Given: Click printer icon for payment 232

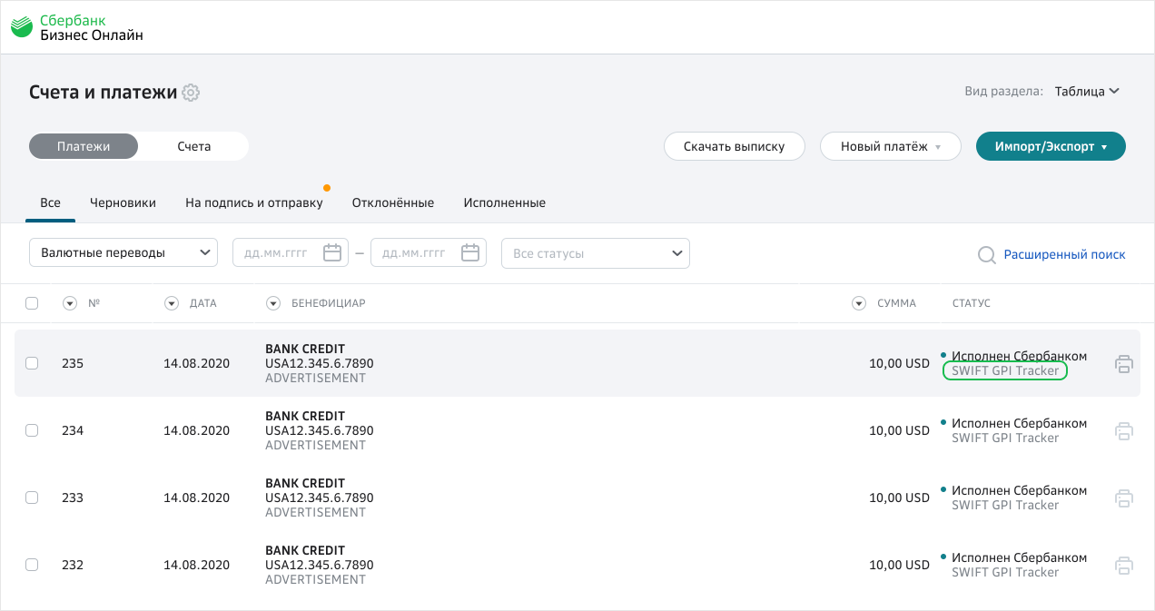Looking at the screenshot, I should point(1123,566).
